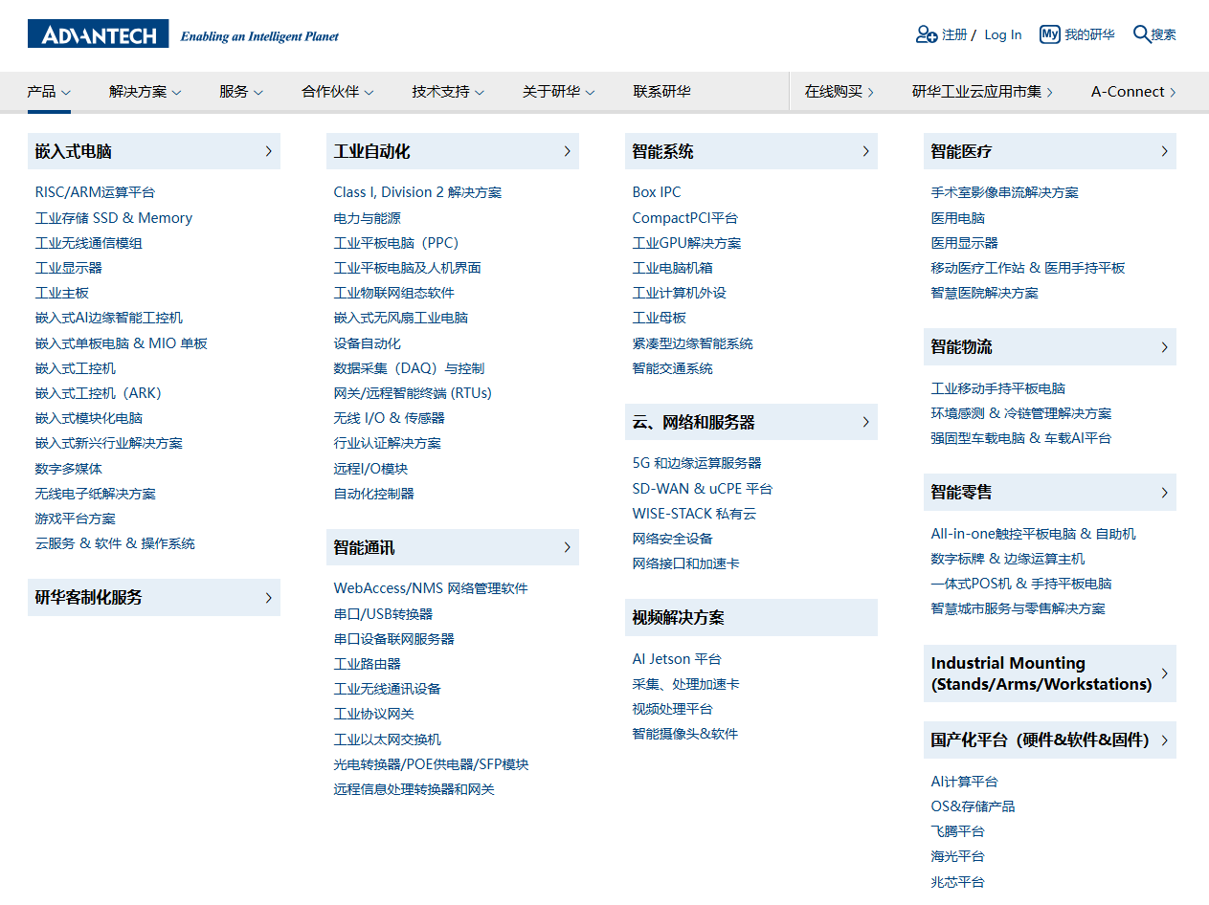1209x905 pixels.
Task: Open Box IPC
Action: (x=657, y=192)
